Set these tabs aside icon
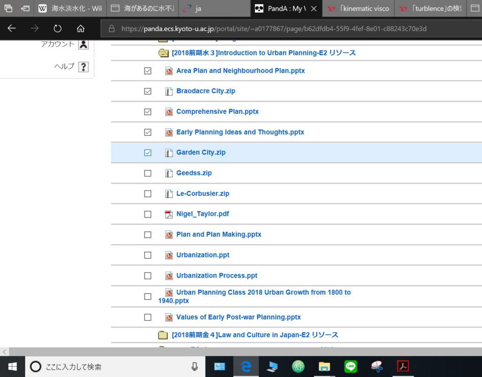 25,8
